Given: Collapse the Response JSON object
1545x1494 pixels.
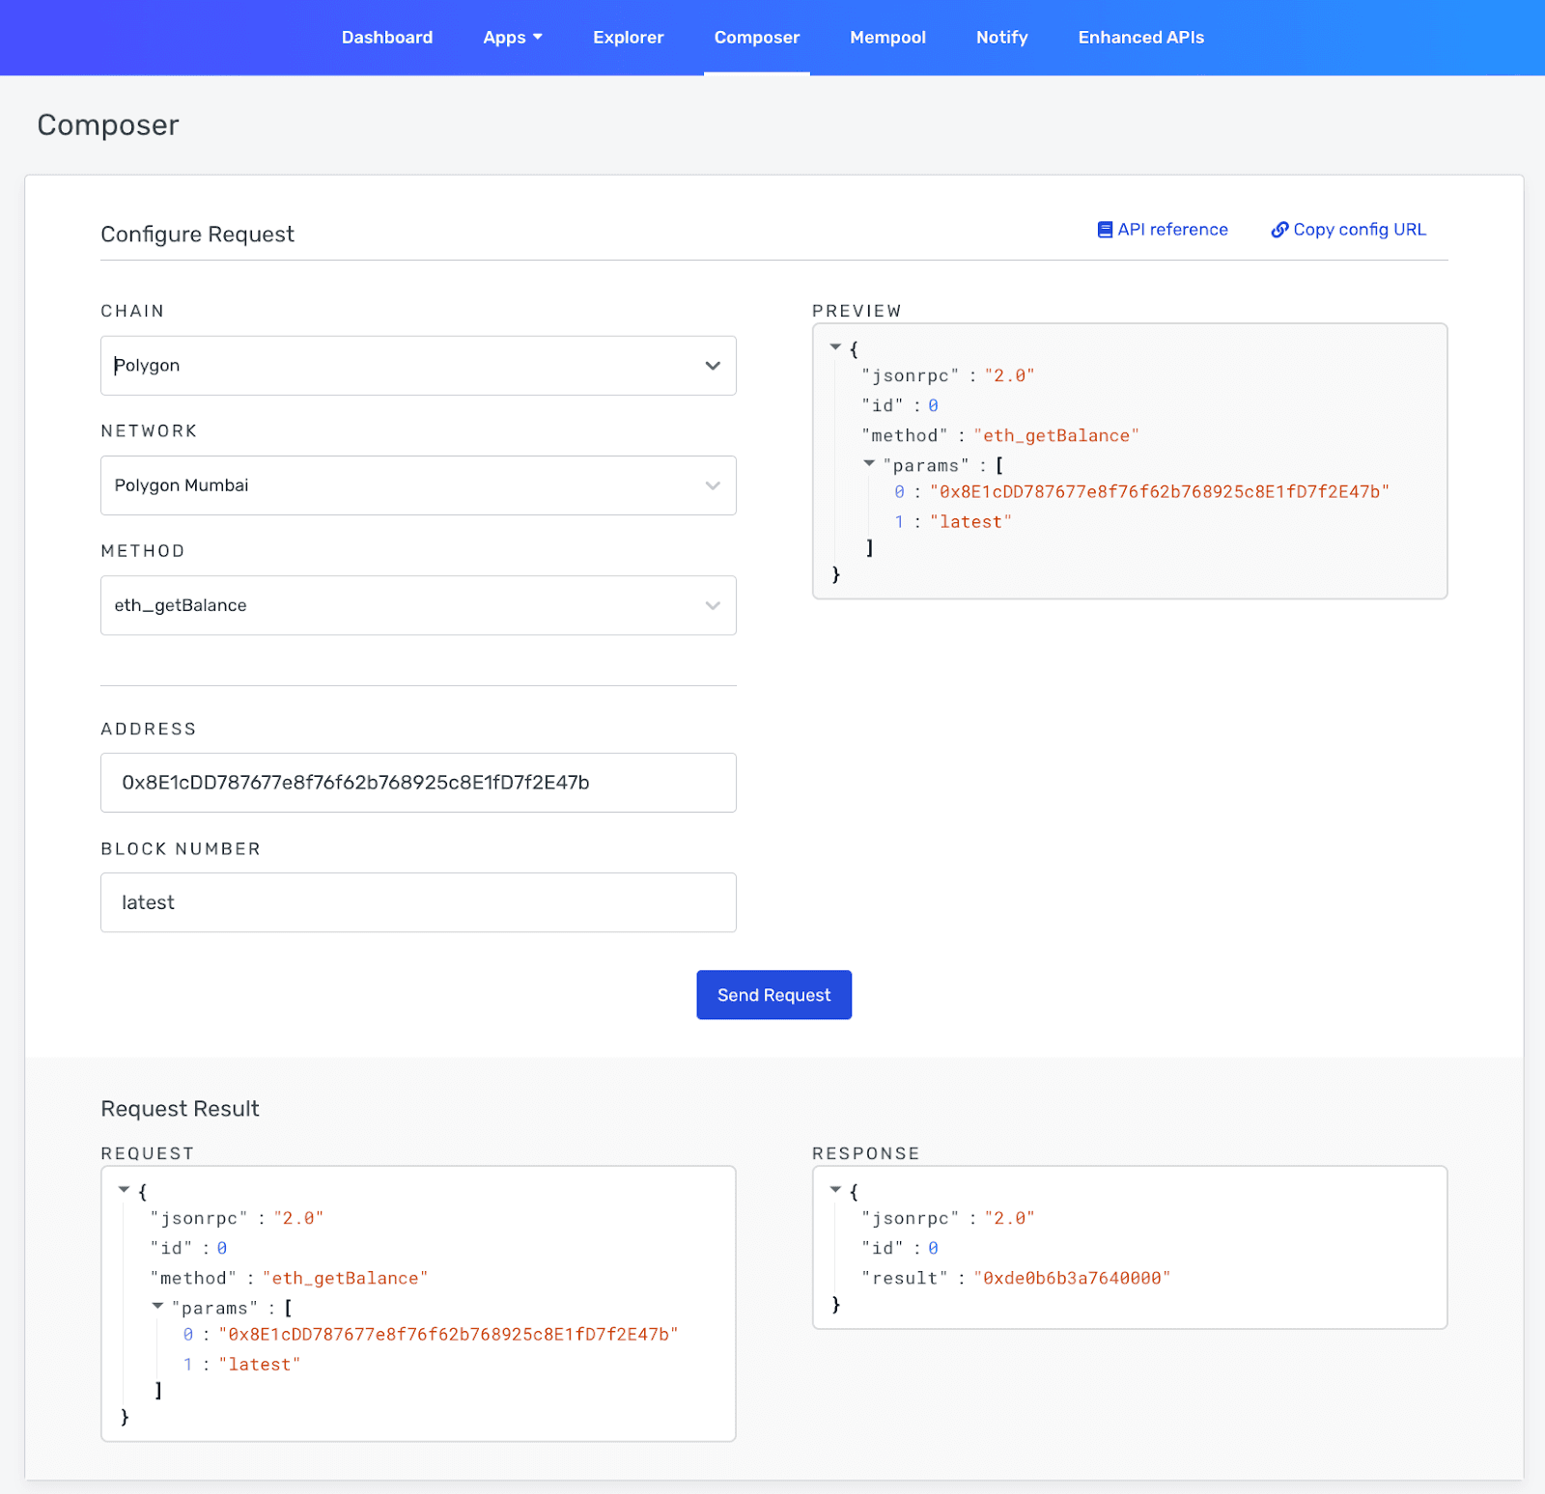Looking at the screenshot, I should [835, 1189].
